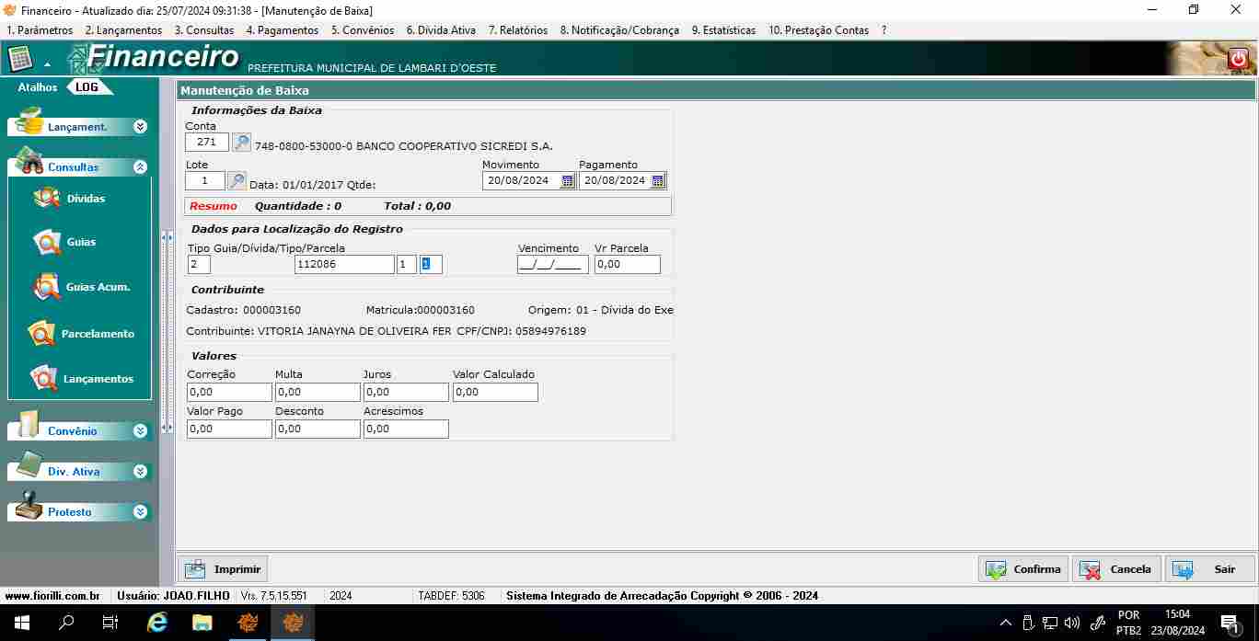Viewport: 1259px width, 641px height.
Task: Click www.fiorilli.com.br in status bar
Action: click(52, 596)
